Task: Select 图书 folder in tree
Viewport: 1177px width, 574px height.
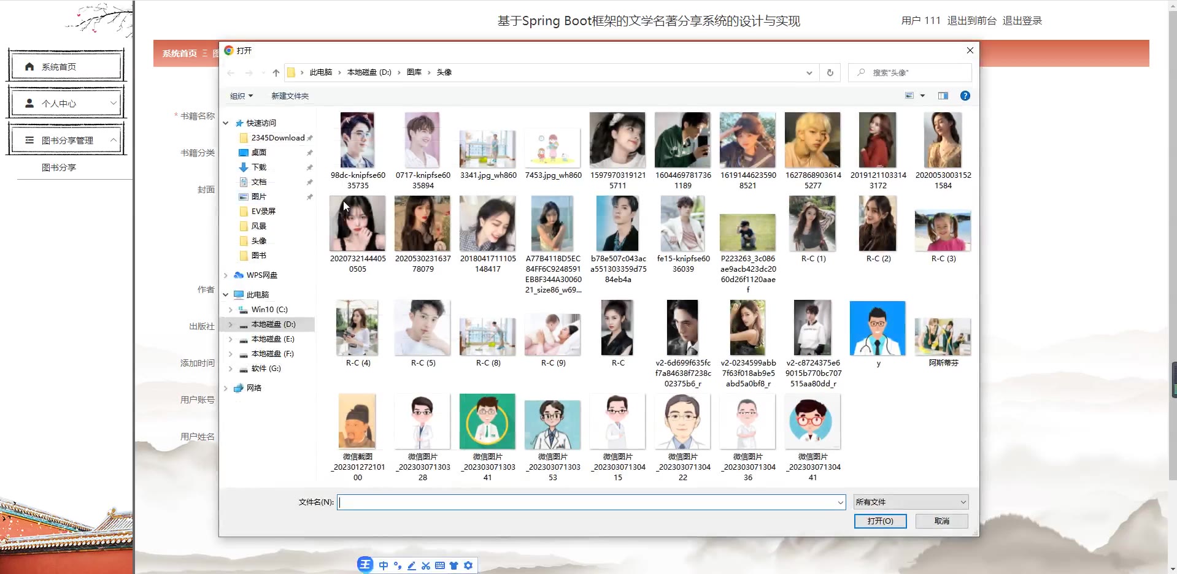Action: click(253, 256)
